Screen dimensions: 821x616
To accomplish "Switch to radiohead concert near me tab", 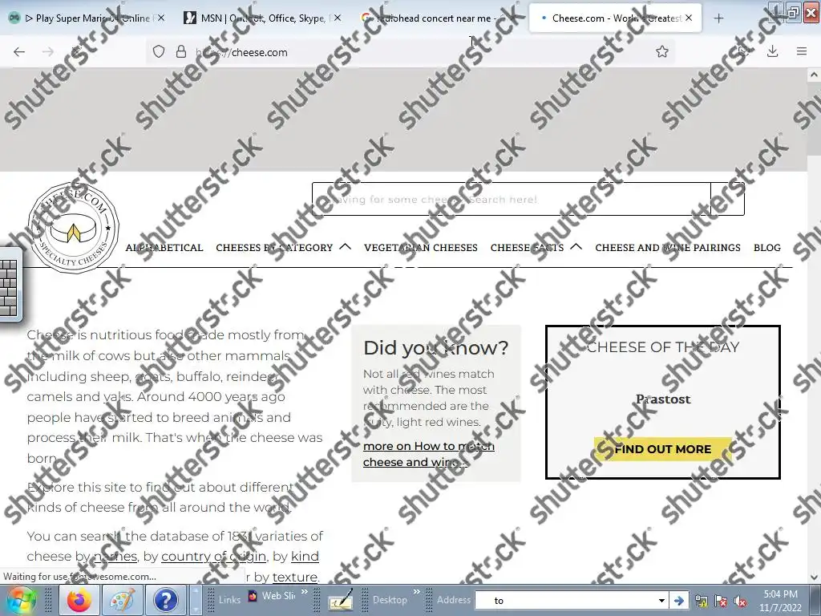I will tap(437, 18).
